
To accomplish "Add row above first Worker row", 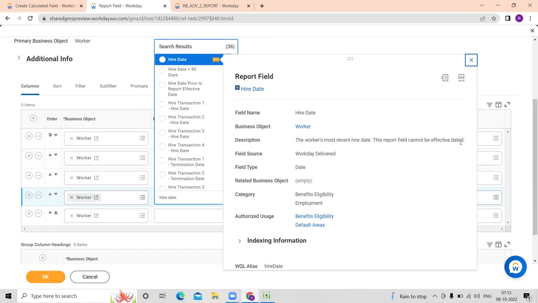I will coord(29,136).
